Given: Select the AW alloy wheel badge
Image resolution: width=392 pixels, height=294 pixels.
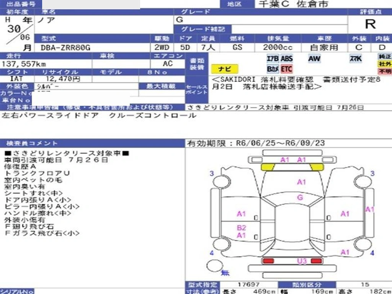Looking at the screenshot, I should [x=314, y=59].
